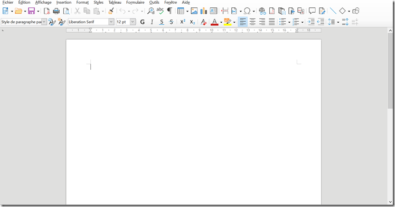Screen dimensions: 395x207
Task: Toggle Strikethrough formatting
Action: click(x=171, y=22)
